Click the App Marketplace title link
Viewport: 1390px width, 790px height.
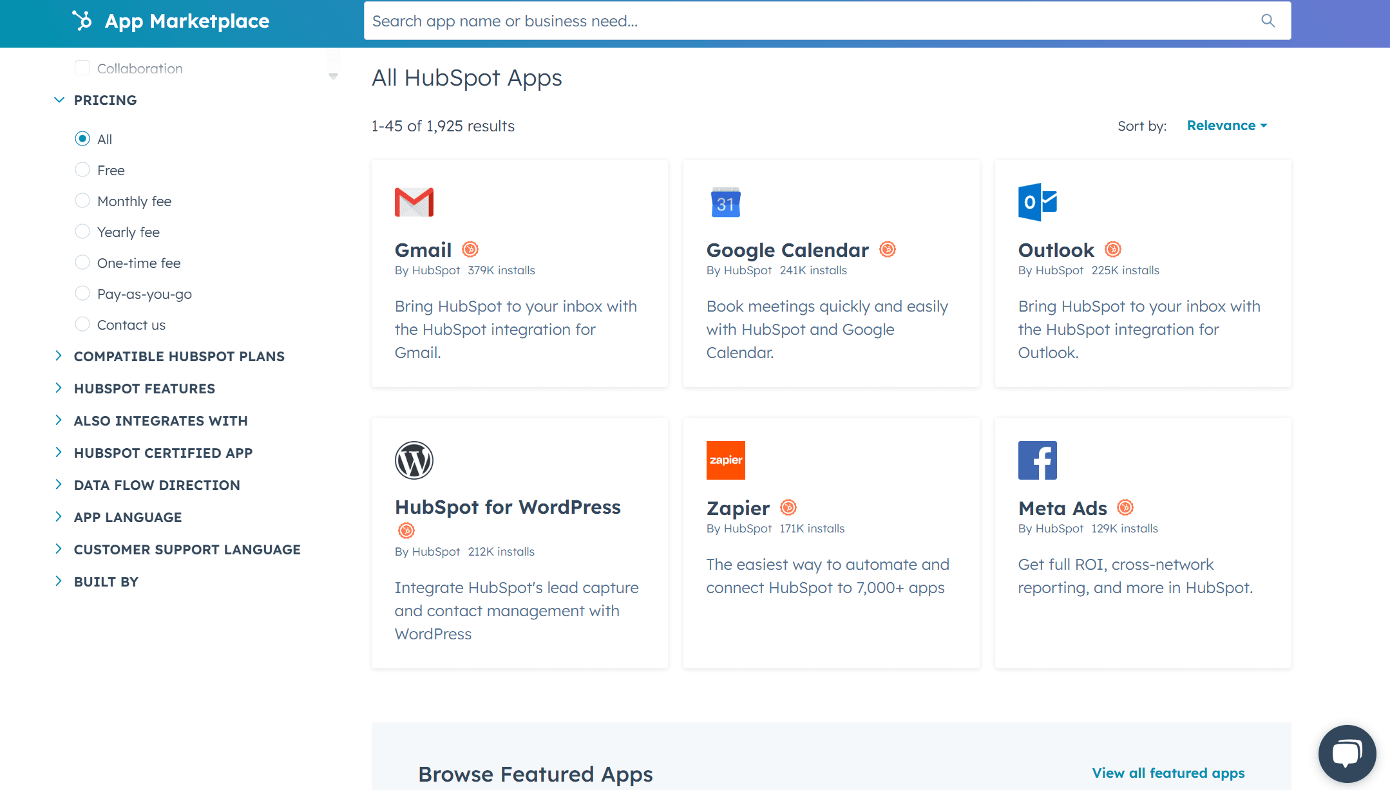(187, 21)
